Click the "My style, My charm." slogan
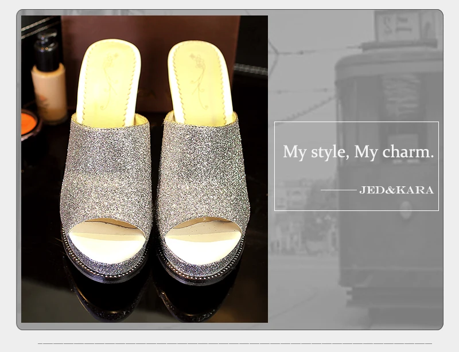The width and height of the screenshot is (459, 352). (x=358, y=152)
